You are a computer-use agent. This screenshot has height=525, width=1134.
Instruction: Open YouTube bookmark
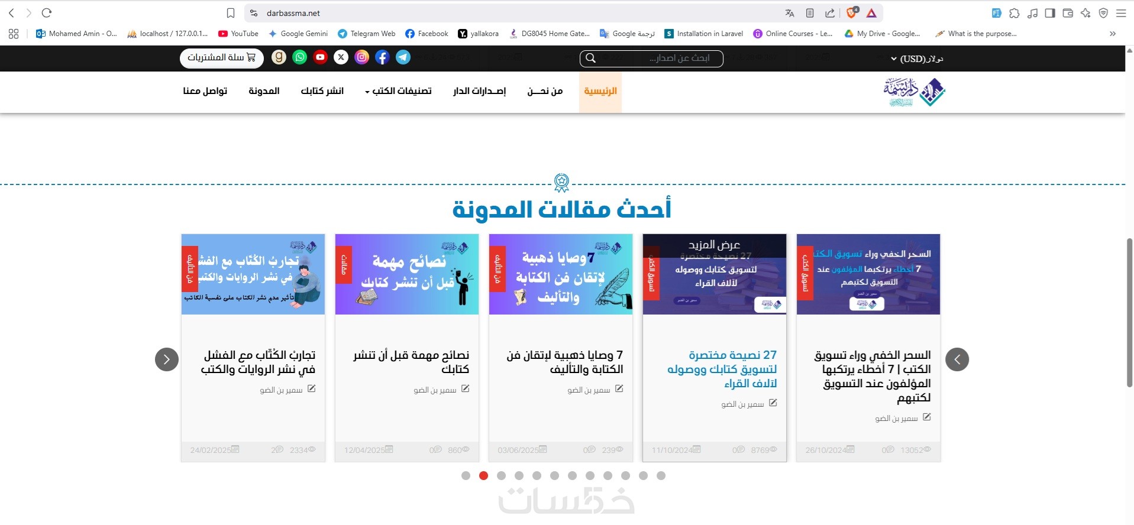[x=238, y=34]
